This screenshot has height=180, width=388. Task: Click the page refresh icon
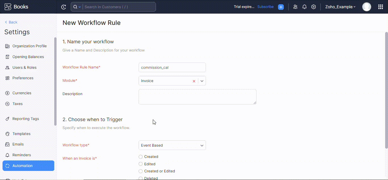(x=63, y=7)
